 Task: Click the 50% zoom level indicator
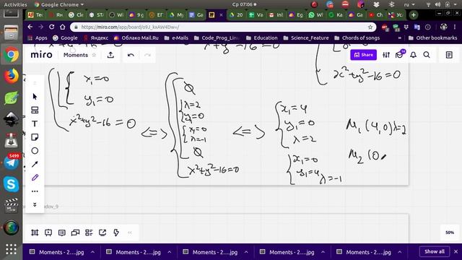(x=450, y=233)
